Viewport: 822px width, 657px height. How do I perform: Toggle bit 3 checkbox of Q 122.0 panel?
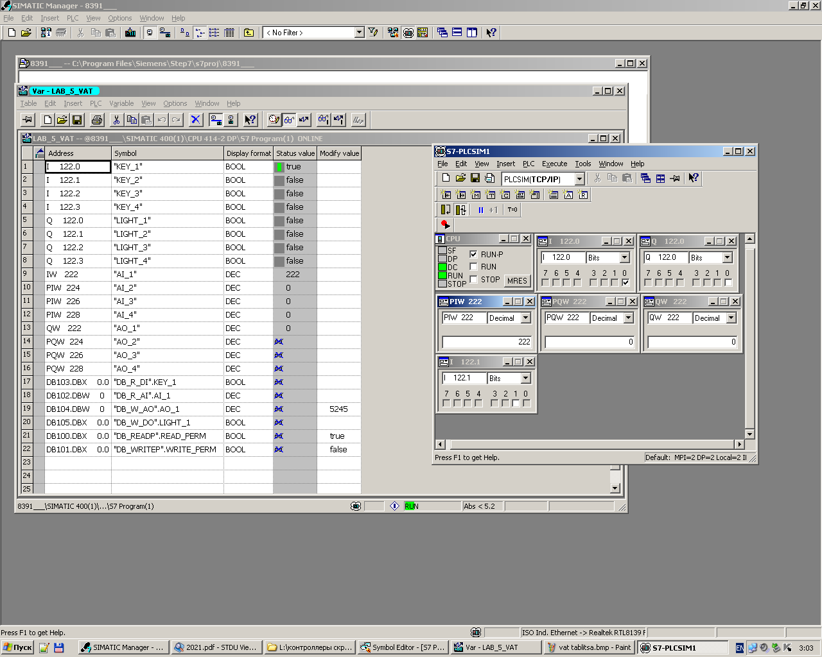pyautogui.click(x=696, y=282)
